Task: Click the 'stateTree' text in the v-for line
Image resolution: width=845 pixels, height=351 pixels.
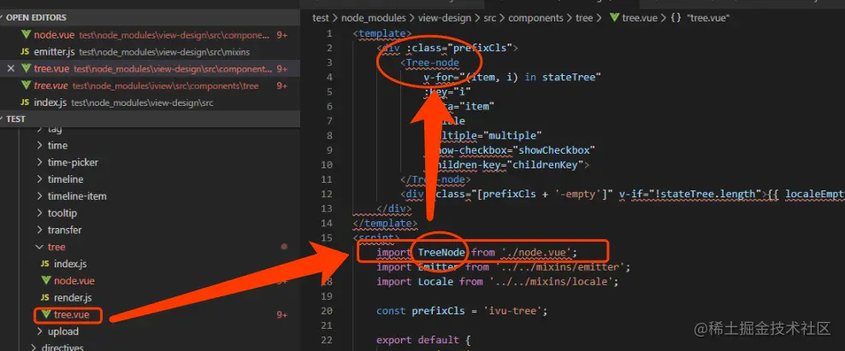Action: tap(568, 78)
